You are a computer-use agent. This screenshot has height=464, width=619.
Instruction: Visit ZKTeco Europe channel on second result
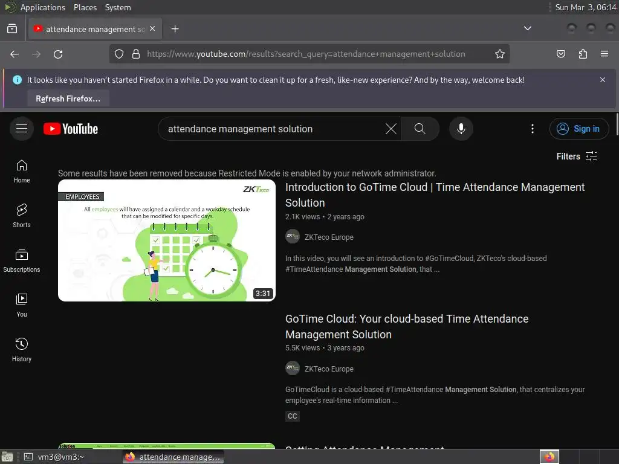[x=329, y=369]
